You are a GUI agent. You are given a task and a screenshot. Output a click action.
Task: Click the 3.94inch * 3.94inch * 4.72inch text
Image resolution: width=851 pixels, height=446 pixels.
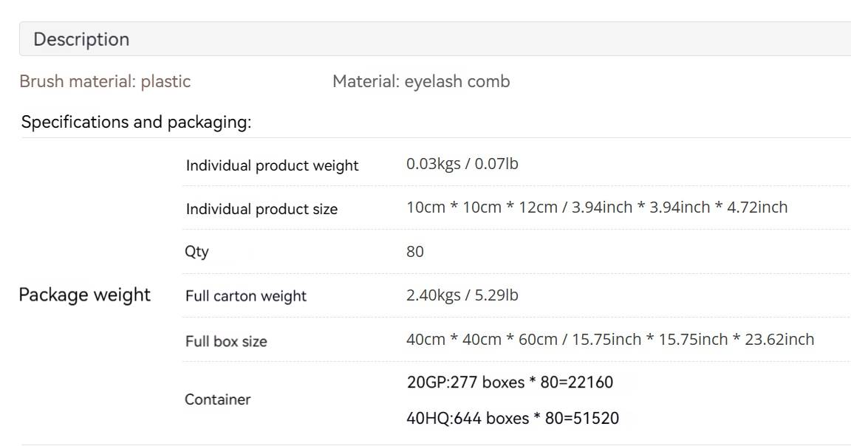[680, 207]
